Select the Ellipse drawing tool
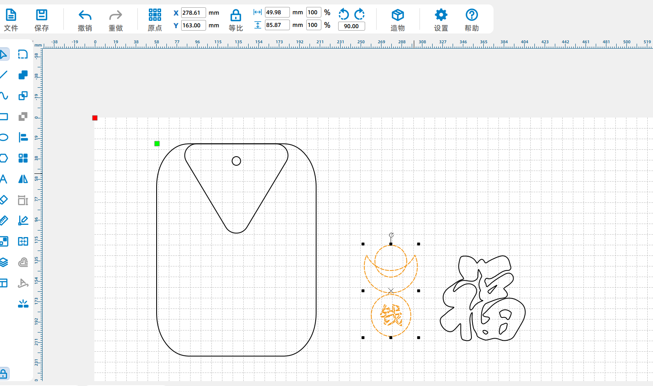Viewport: 653px width, 386px height. pos(4,138)
